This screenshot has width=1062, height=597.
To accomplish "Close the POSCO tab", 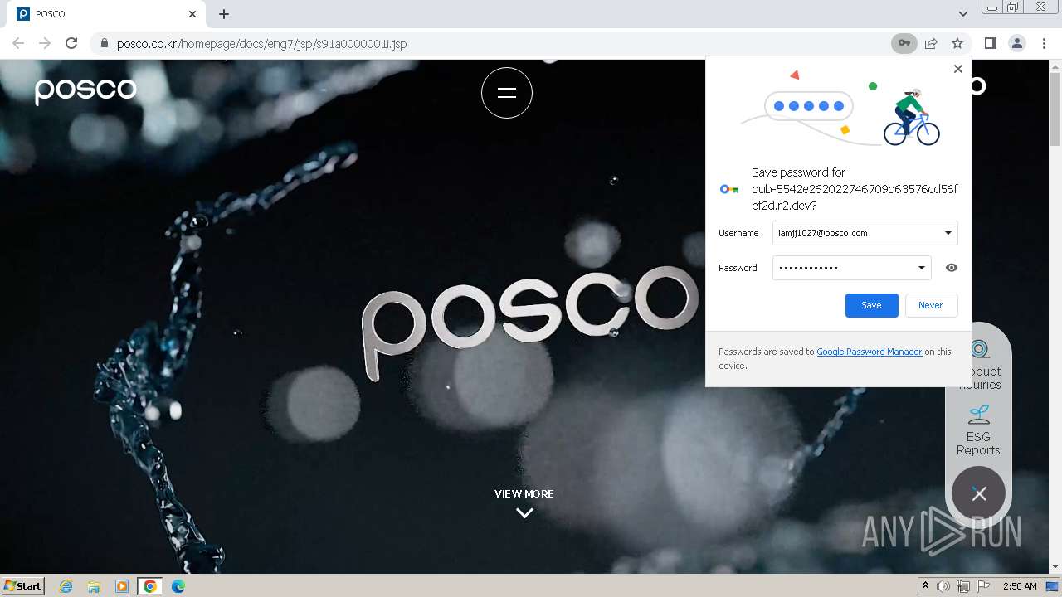I will [192, 14].
